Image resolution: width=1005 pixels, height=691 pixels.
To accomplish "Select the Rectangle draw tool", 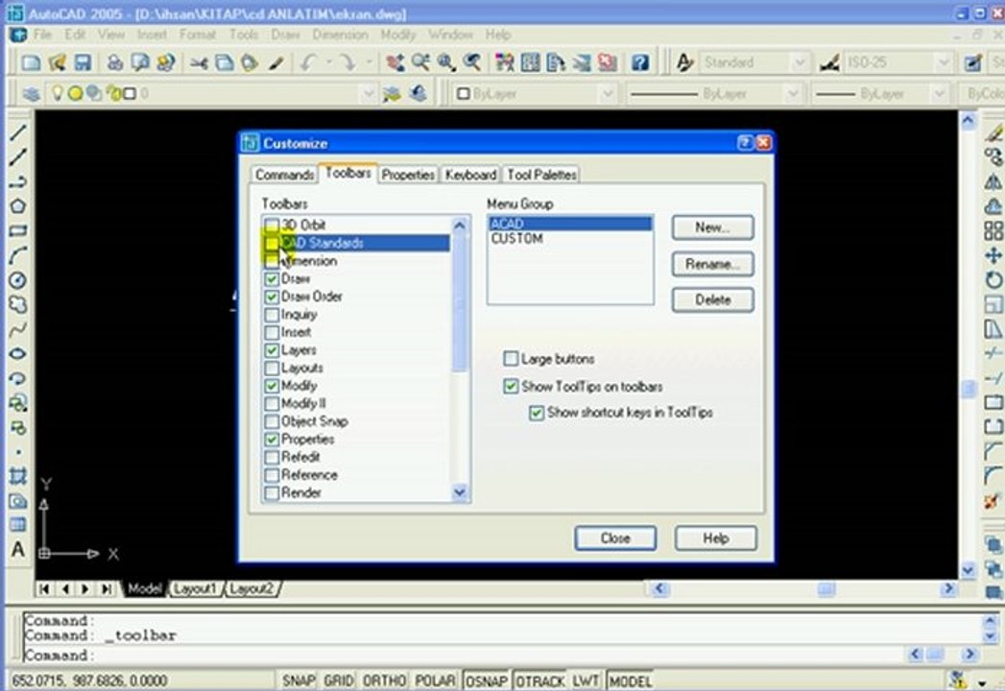I will point(18,230).
